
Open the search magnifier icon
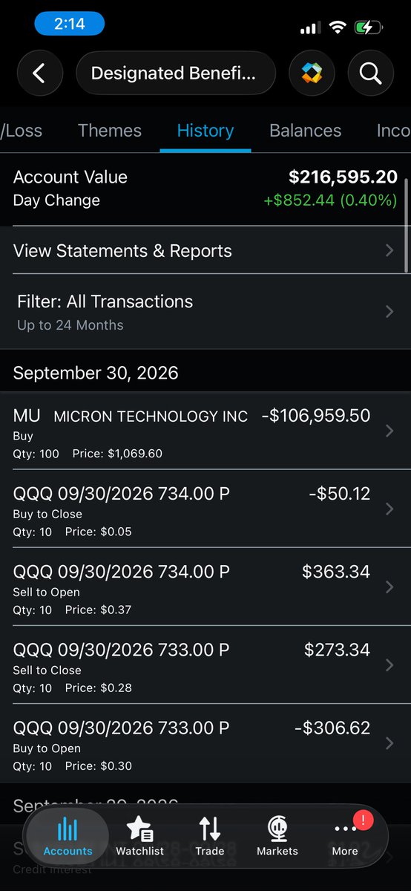click(370, 73)
